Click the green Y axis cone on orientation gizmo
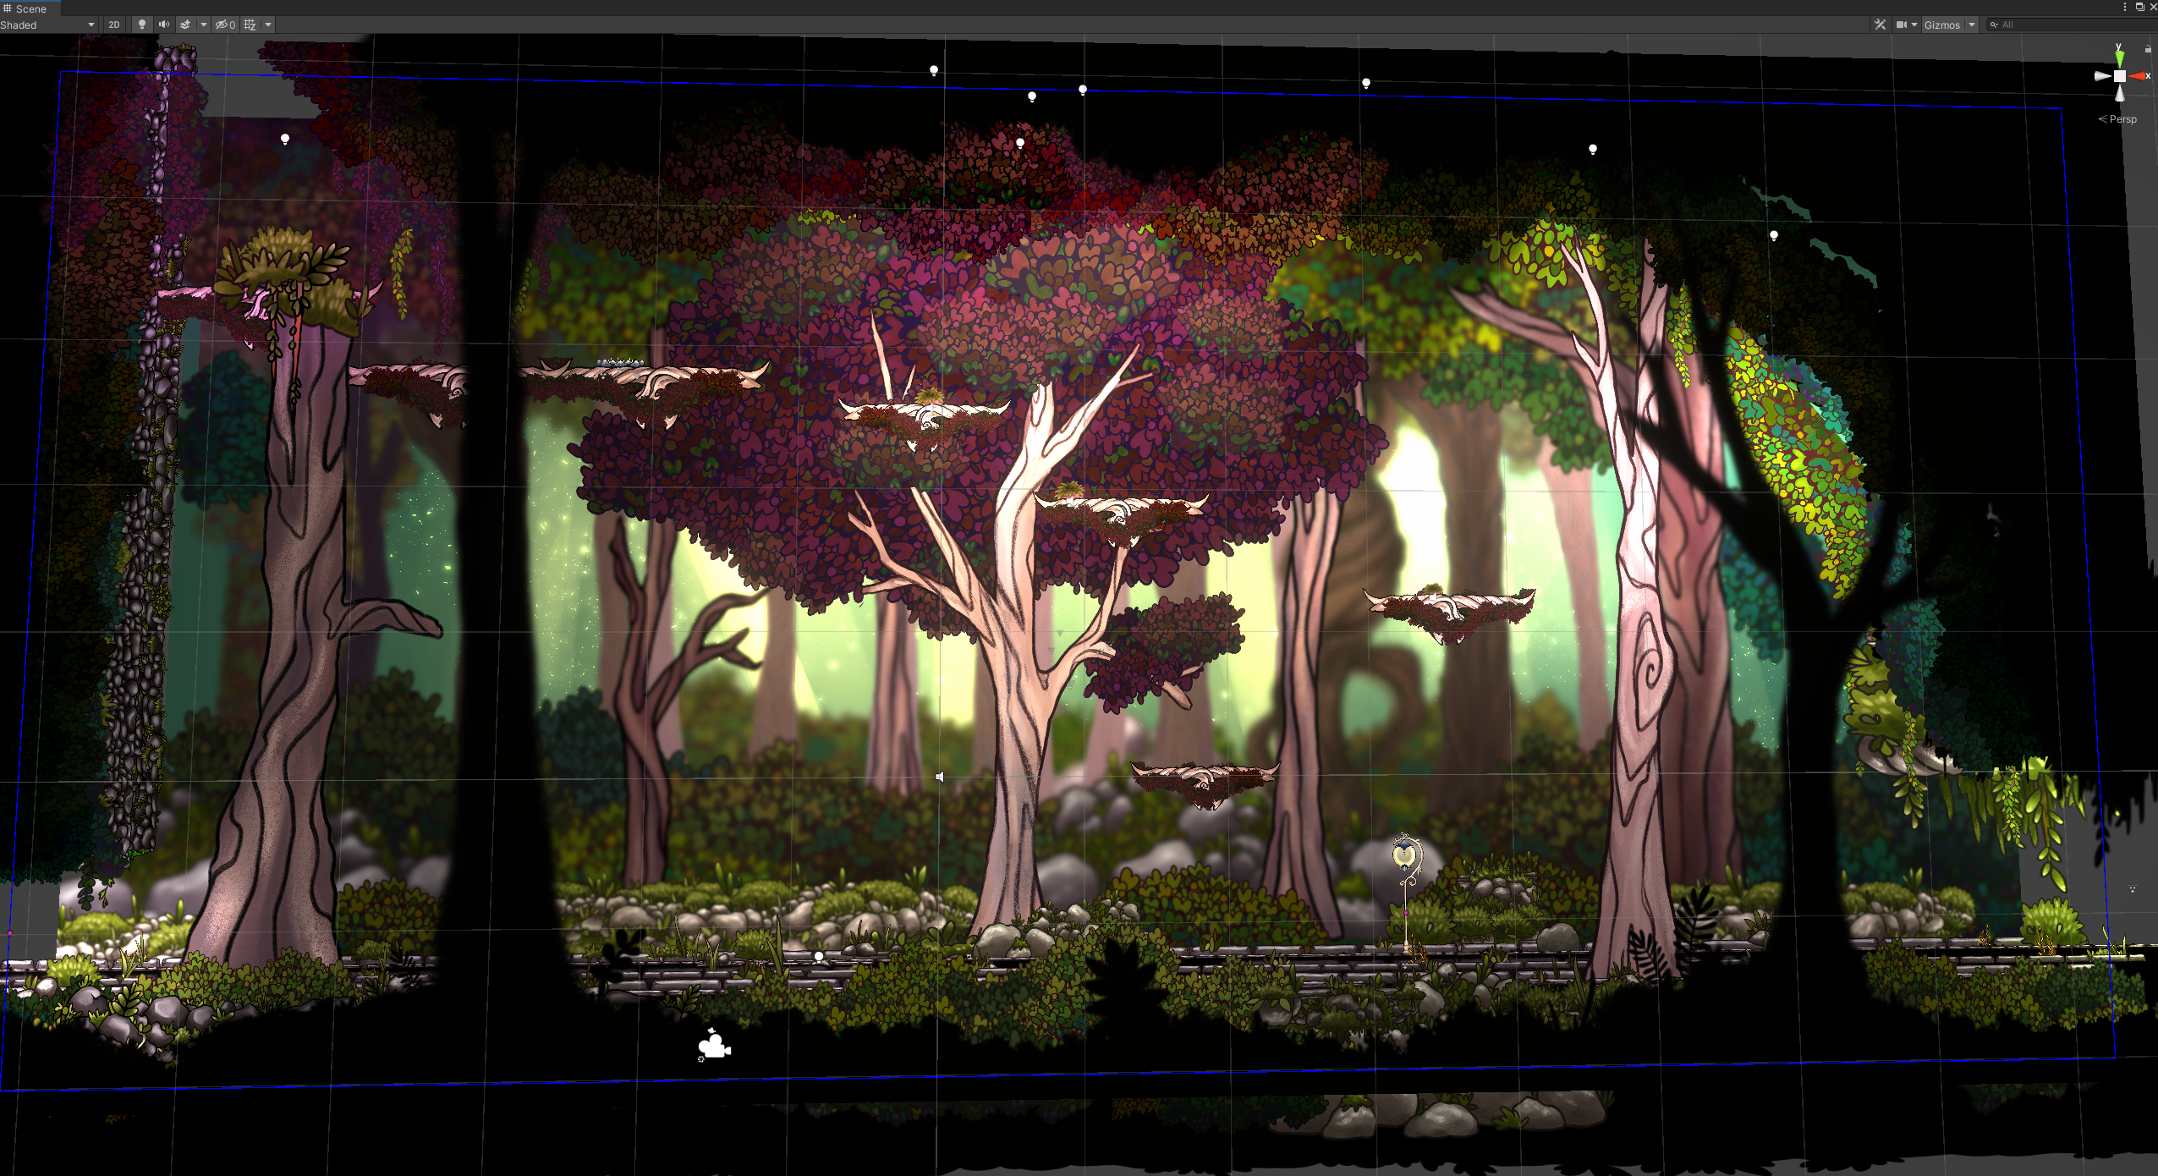2158x1176 pixels. (2119, 57)
